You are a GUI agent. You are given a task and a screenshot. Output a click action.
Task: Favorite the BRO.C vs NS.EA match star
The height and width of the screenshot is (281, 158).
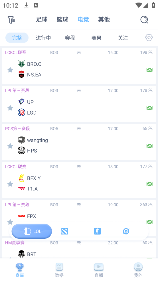click(10, 70)
